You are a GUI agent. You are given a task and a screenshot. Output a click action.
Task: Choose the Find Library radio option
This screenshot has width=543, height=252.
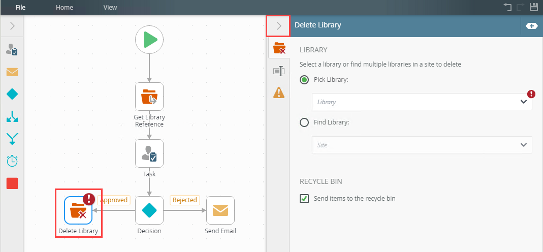click(304, 122)
